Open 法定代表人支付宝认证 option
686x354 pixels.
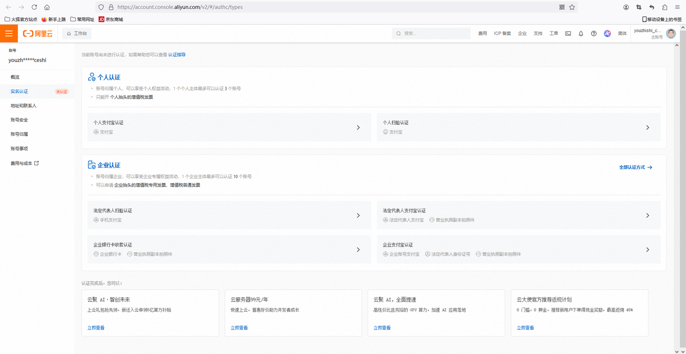[x=518, y=215]
